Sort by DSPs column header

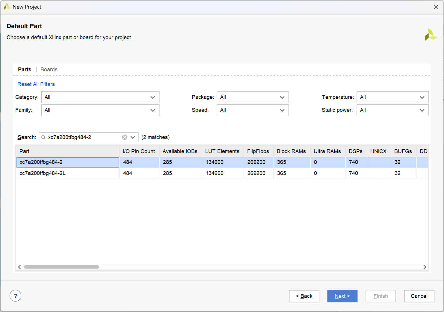click(356, 151)
